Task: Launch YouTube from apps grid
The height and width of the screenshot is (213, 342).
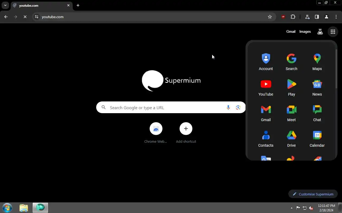Action: 266,87
